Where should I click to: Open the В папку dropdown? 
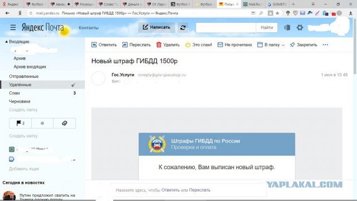click(271, 45)
